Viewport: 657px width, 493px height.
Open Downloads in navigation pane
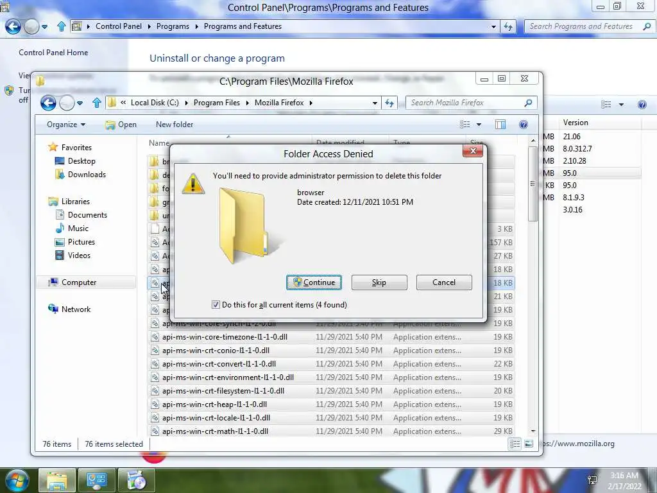[87, 175]
